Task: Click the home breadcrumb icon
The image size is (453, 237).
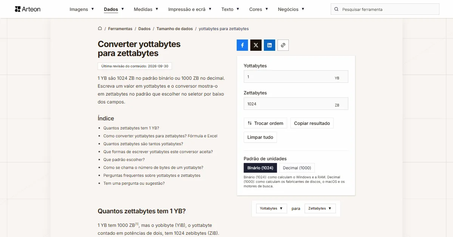Action: [x=100, y=29]
